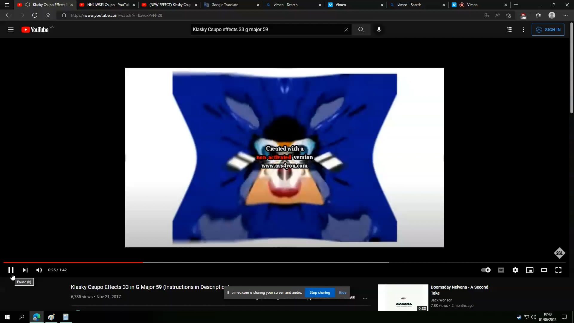Pause the video playback
574x323 pixels.
[x=11, y=270]
